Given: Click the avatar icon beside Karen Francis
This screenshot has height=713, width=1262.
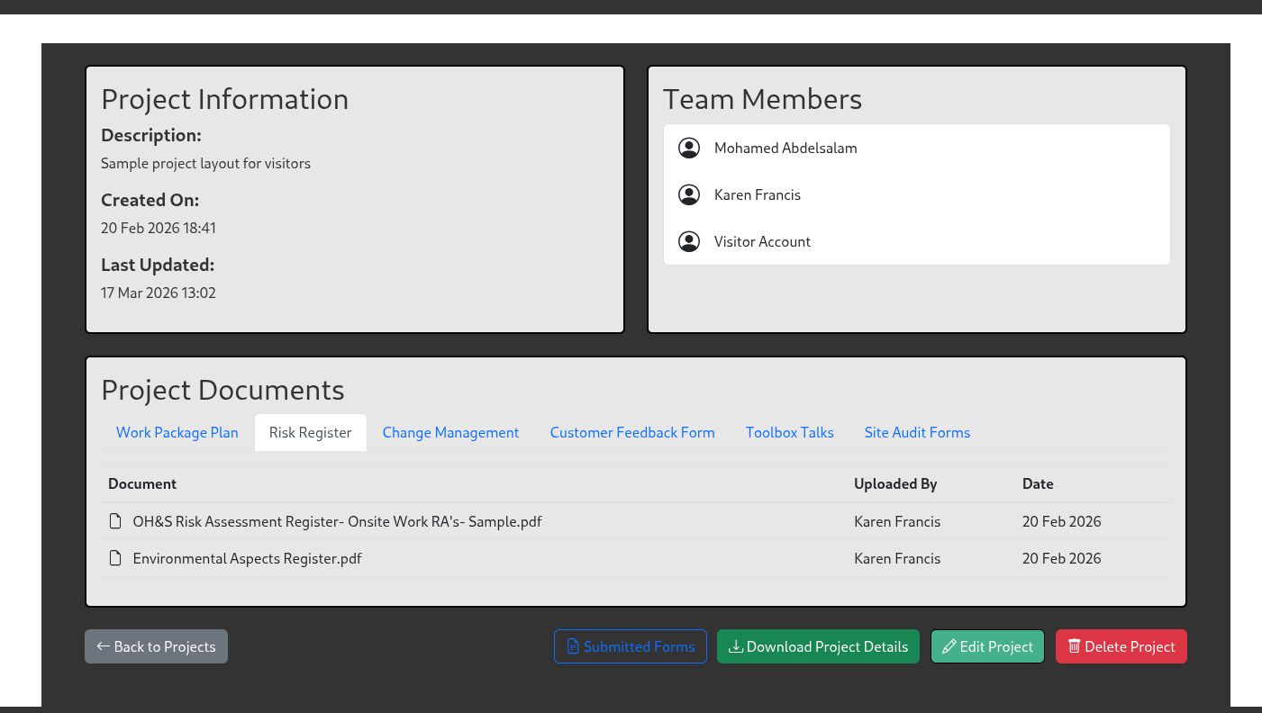Looking at the screenshot, I should click(x=689, y=194).
